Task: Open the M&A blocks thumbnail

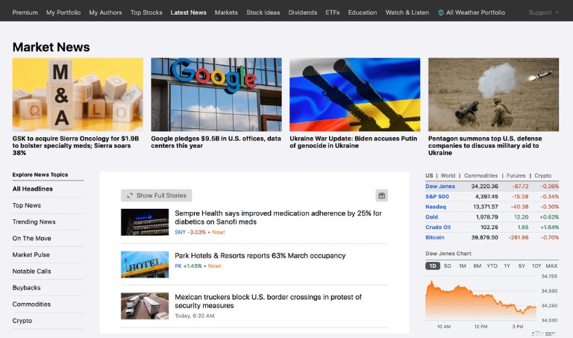Action: pos(78,94)
